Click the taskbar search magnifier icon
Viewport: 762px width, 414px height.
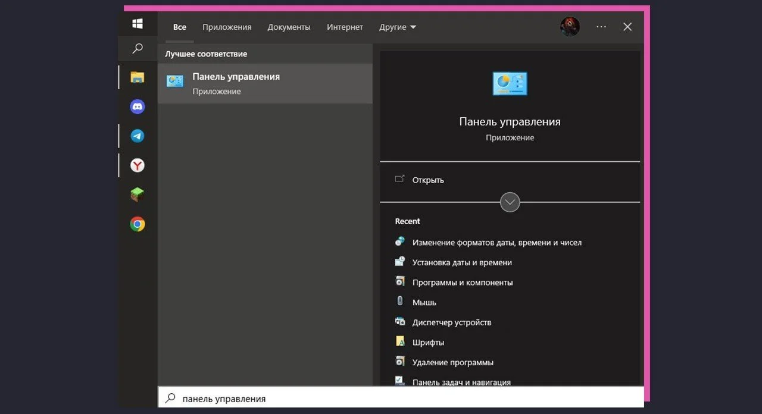click(x=138, y=49)
